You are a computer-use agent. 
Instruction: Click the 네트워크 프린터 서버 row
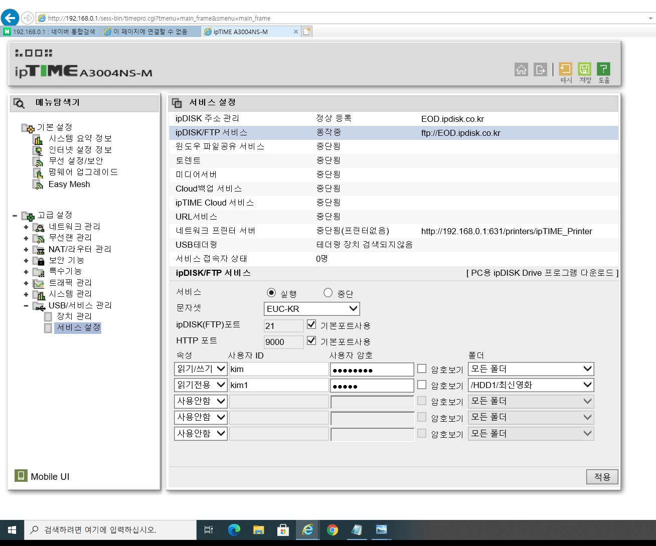pyautogui.click(x=394, y=231)
